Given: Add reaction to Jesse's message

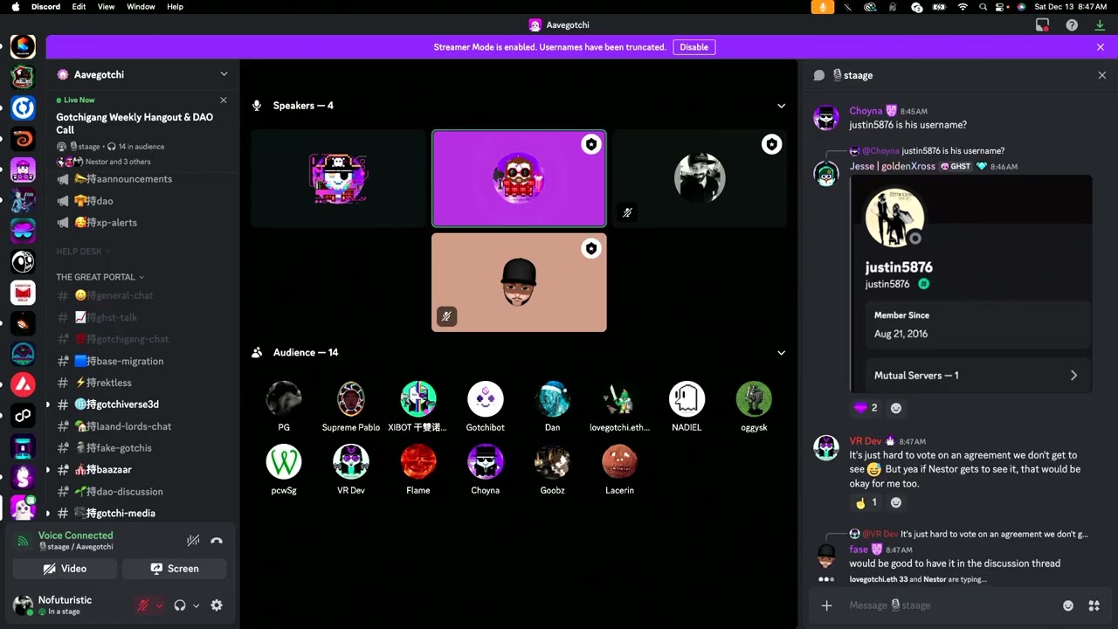Looking at the screenshot, I should click(x=896, y=408).
